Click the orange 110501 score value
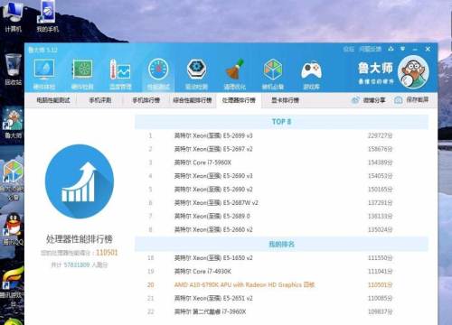 click(x=107, y=253)
